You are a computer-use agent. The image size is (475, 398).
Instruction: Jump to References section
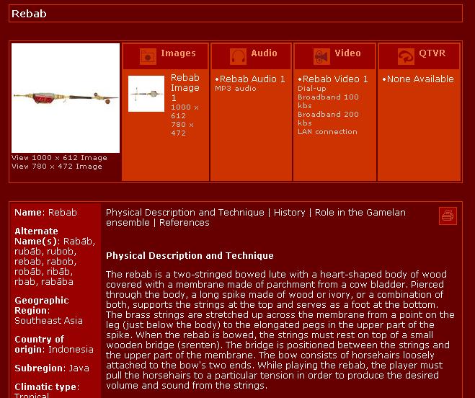point(185,223)
